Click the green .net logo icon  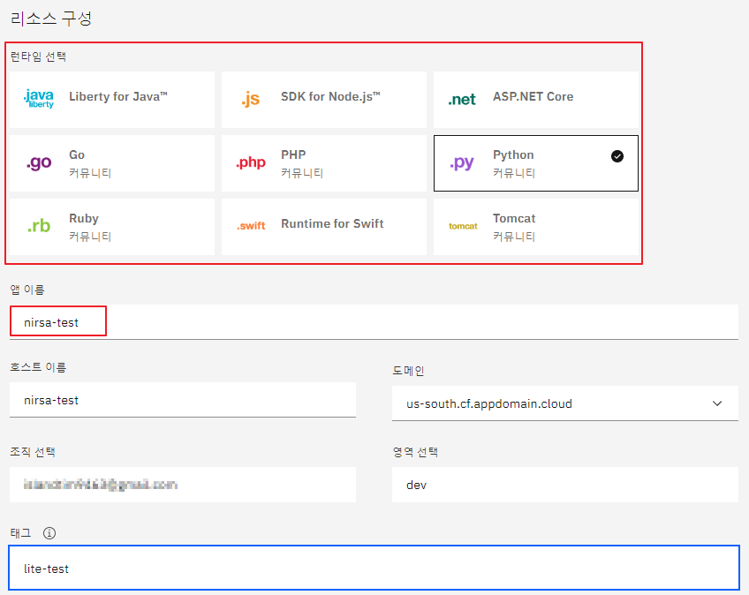[462, 100]
